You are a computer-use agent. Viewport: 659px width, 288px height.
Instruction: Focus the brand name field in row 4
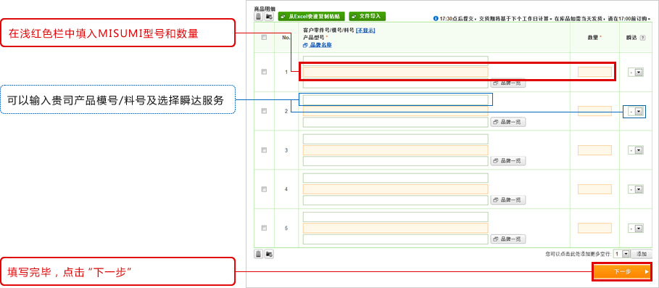(x=396, y=200)
